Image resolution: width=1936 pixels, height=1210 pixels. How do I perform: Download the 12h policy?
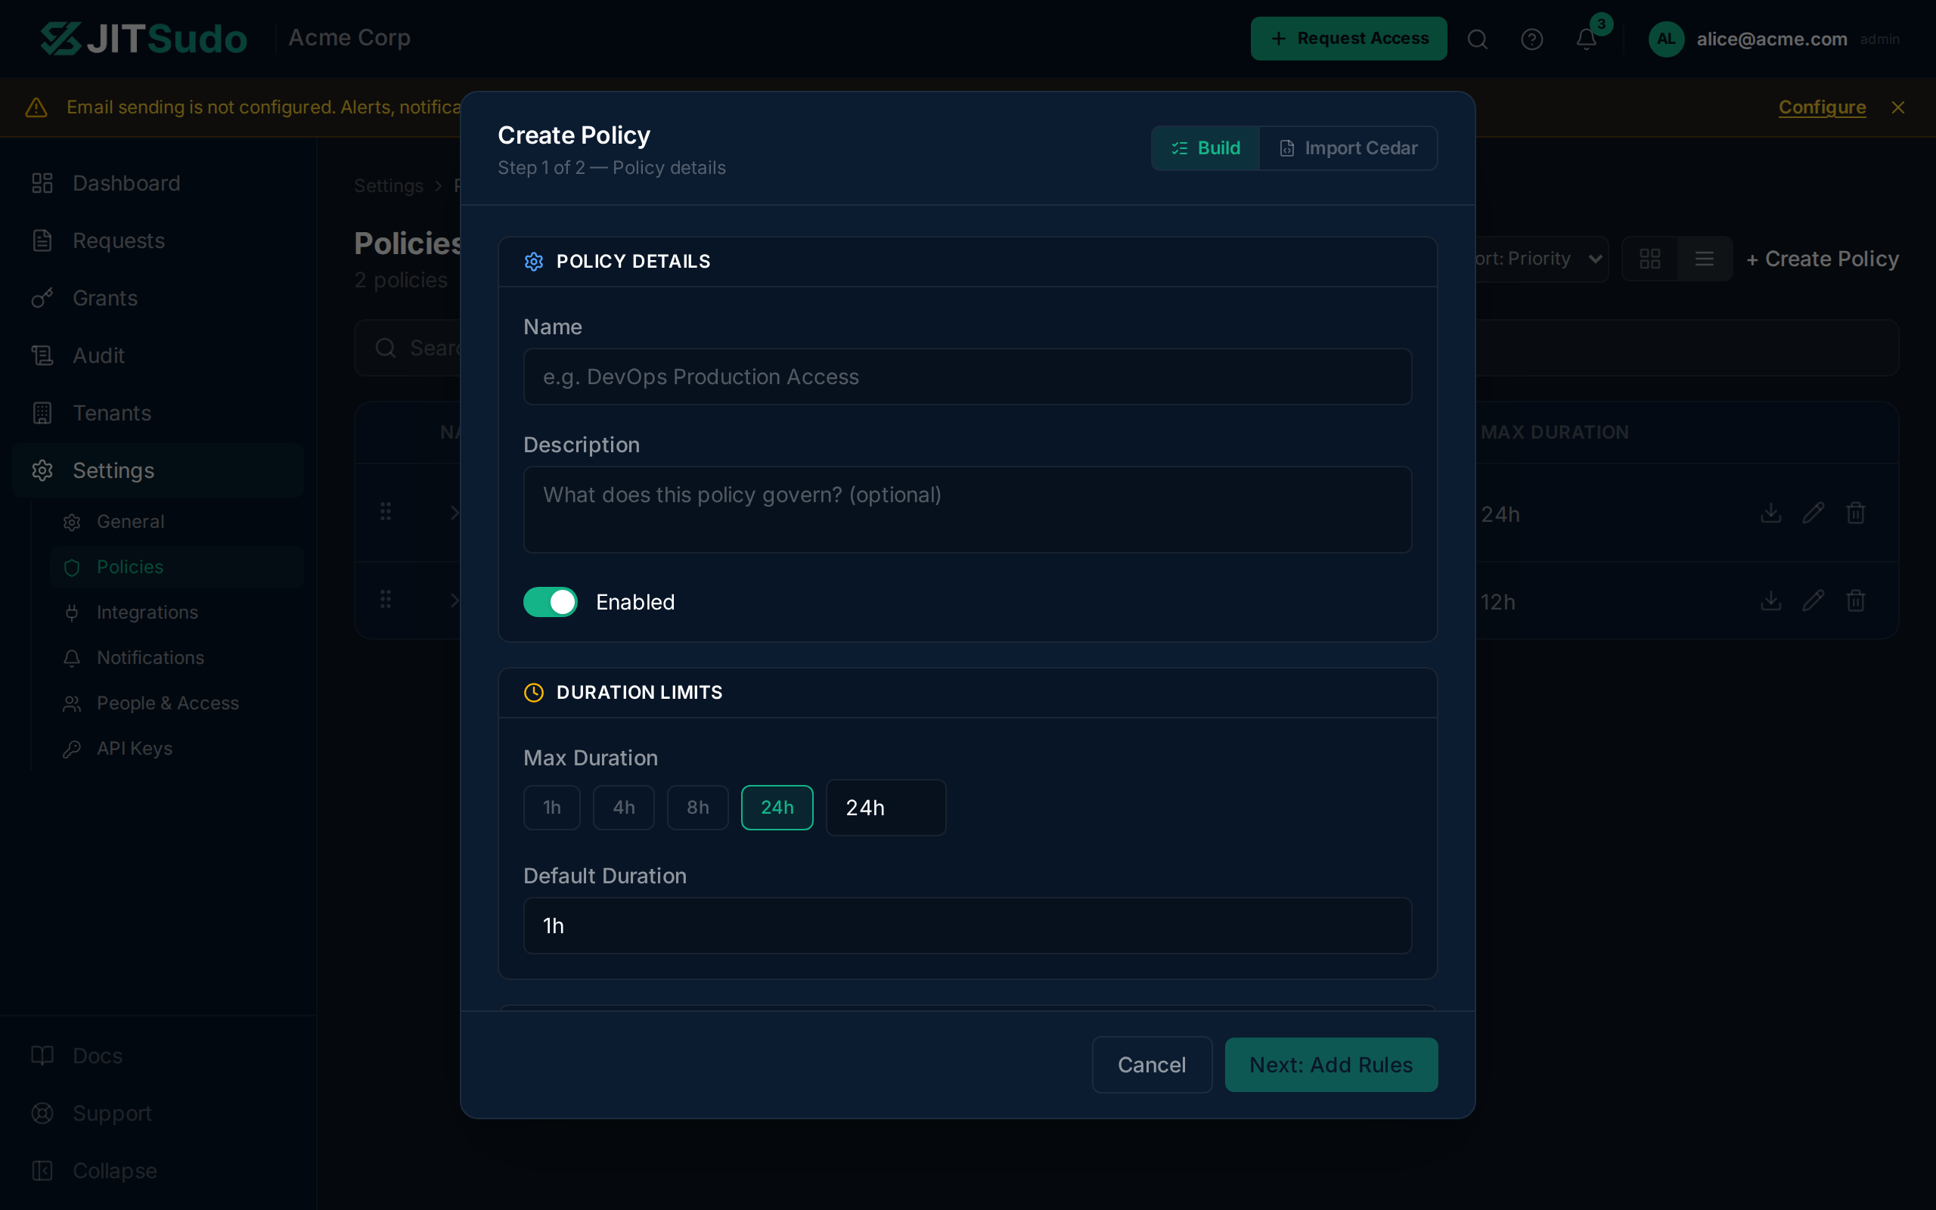pos(1770,601)
